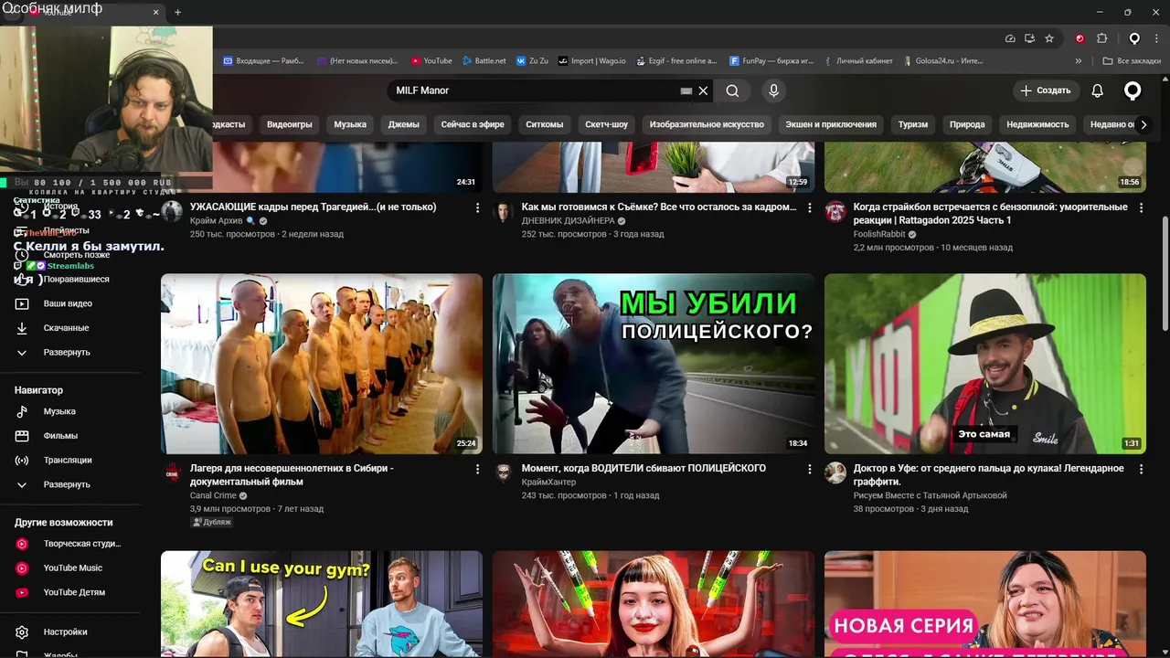The image size is (1170, 658).
Task: Click the YouTube search magnifier button
Action: [732, 90]
